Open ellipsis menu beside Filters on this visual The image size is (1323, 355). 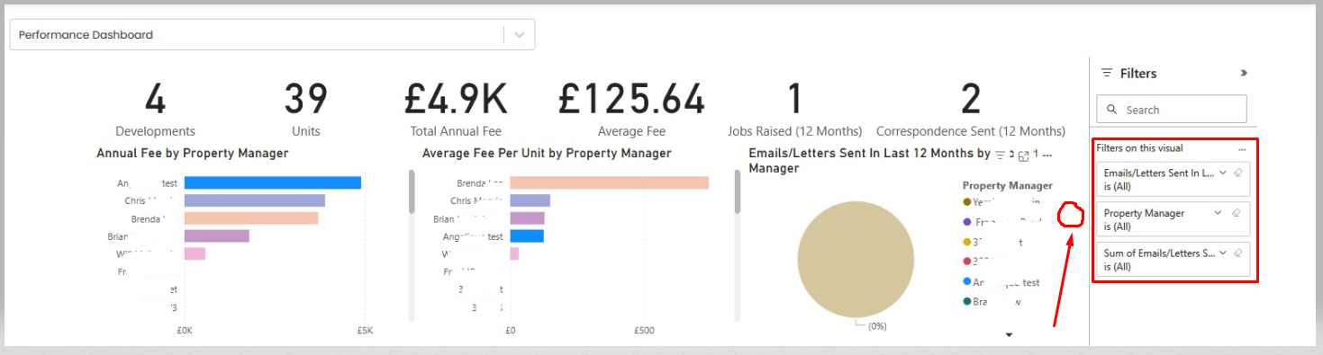(x=1242, y=148)
